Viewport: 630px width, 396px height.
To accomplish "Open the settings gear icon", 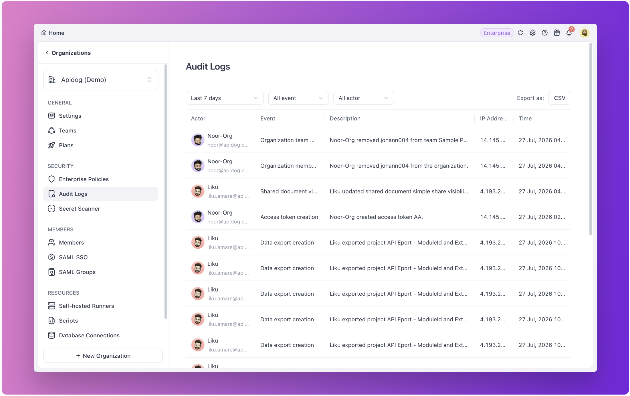I will [532, 33].
